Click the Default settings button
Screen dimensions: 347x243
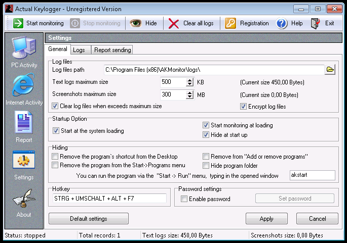click(89, 219)
